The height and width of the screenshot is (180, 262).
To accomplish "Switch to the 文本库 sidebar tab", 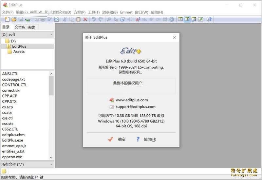I will 20,27.
